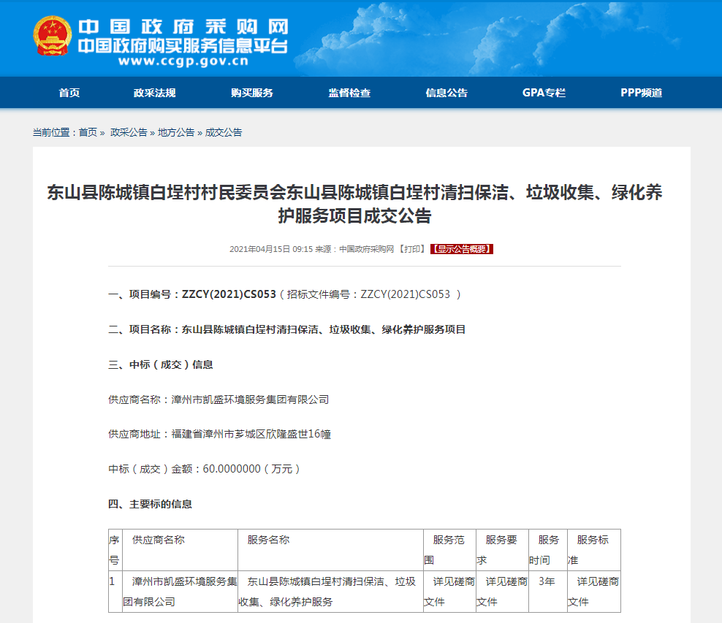This screenshot has width=722, height=623.
Task: Click the bold project number ZZCY(2021)CS053
Action: [229, 294]
